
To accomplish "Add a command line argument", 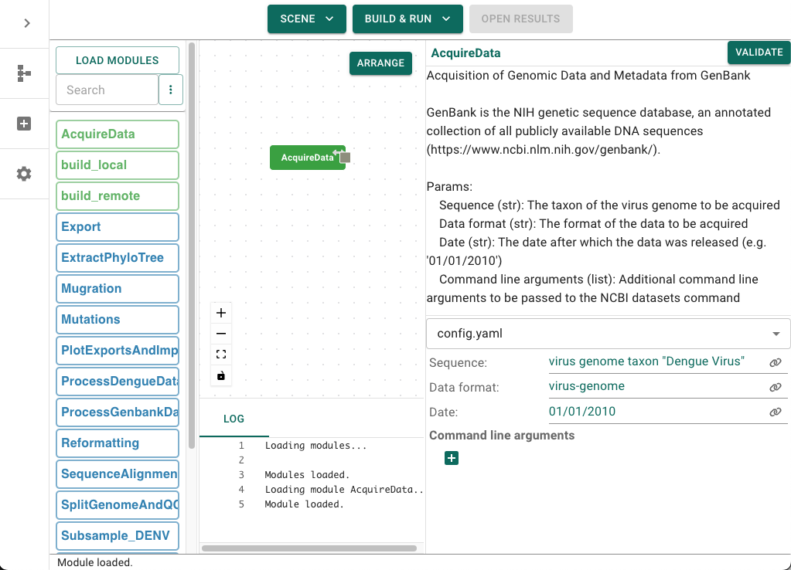I will (x=452, y=458).
